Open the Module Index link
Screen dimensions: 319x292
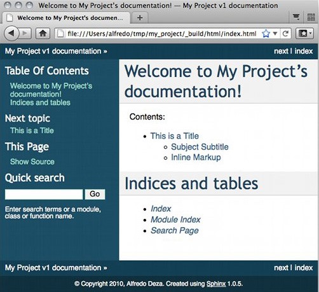click(x=175, y=219)
